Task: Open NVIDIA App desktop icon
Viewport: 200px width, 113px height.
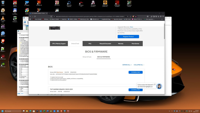Action: (x=3, y=65)
